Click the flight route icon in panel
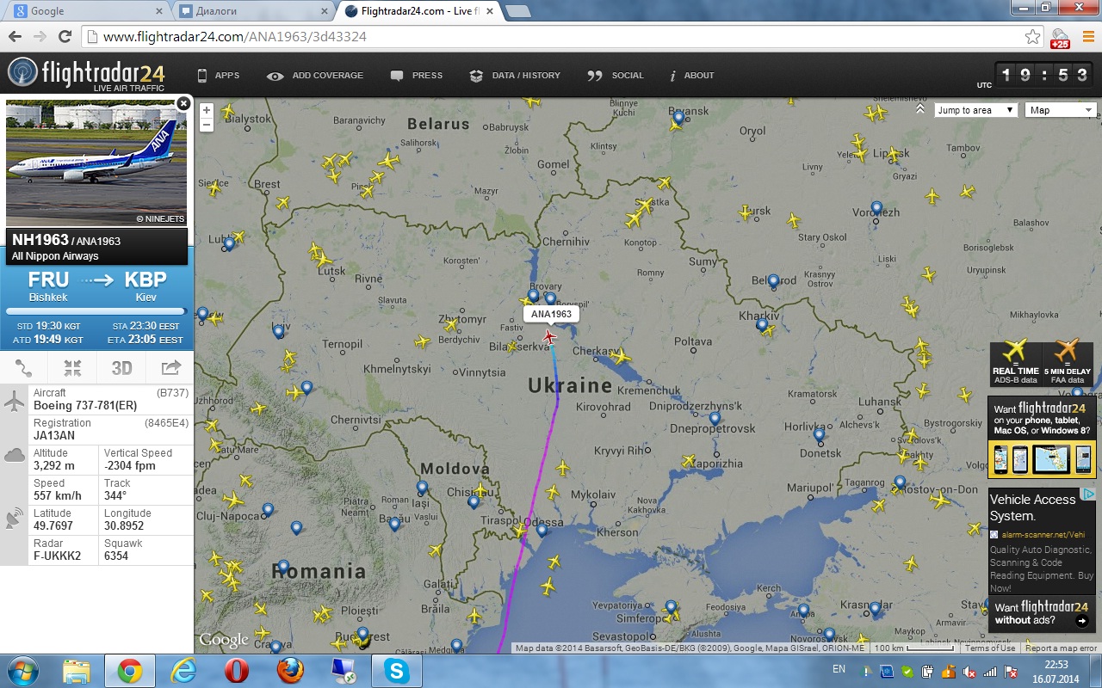The width and height of the screenshot is (1102, 688). pos(23,368)
